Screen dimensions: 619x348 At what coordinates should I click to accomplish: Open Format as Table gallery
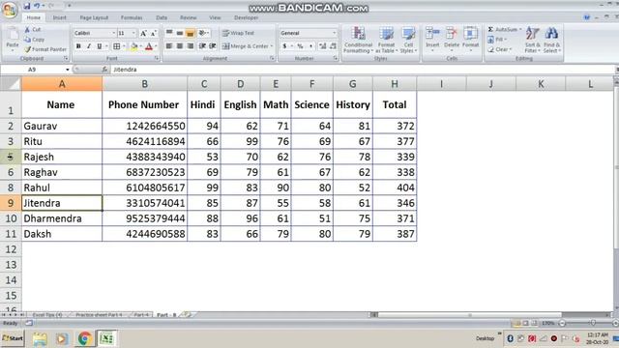386,40
